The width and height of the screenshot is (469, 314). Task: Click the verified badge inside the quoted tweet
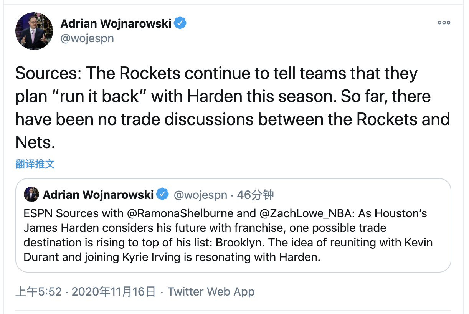(x=162, y=195)
